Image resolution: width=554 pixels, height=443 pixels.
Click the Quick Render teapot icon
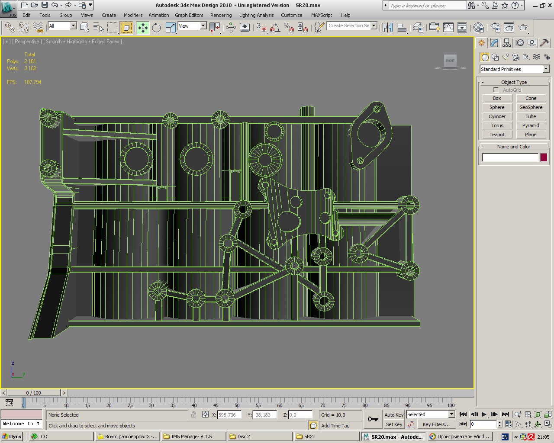tap(523, 28)
